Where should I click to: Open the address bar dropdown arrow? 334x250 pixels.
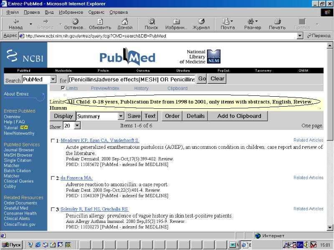coord(300,36)
